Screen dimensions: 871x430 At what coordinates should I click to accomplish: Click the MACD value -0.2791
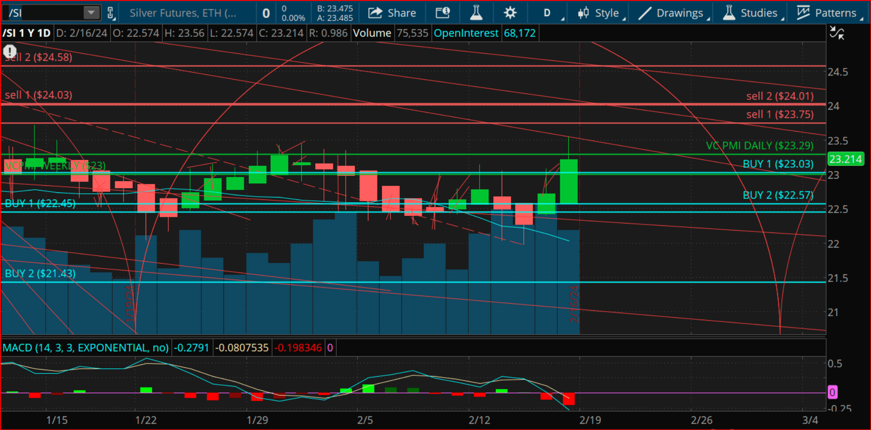(x=191, y=348)
